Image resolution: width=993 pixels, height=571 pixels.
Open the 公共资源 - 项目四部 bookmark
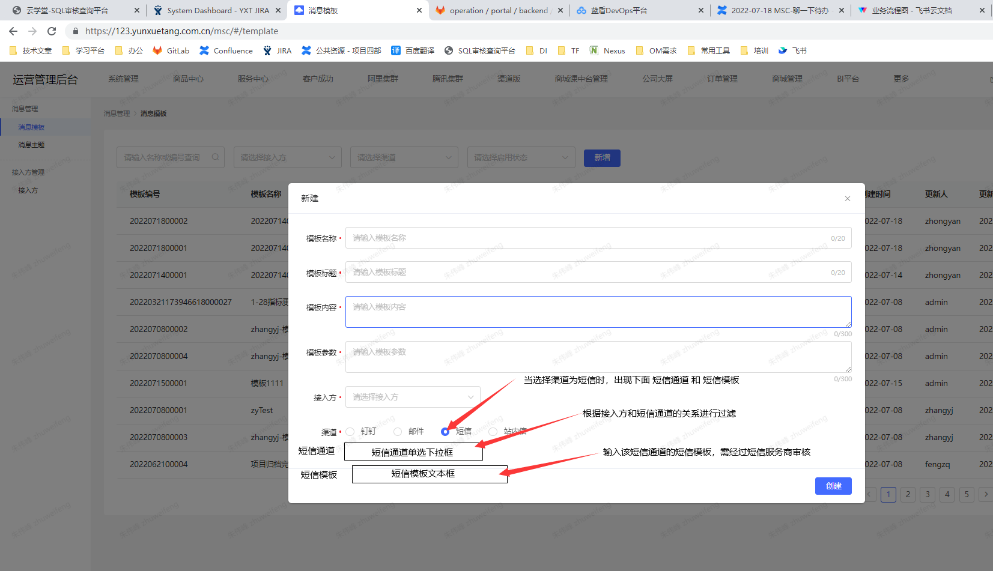341,50
